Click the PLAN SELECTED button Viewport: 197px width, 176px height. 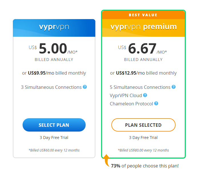(x=143, y=125)
